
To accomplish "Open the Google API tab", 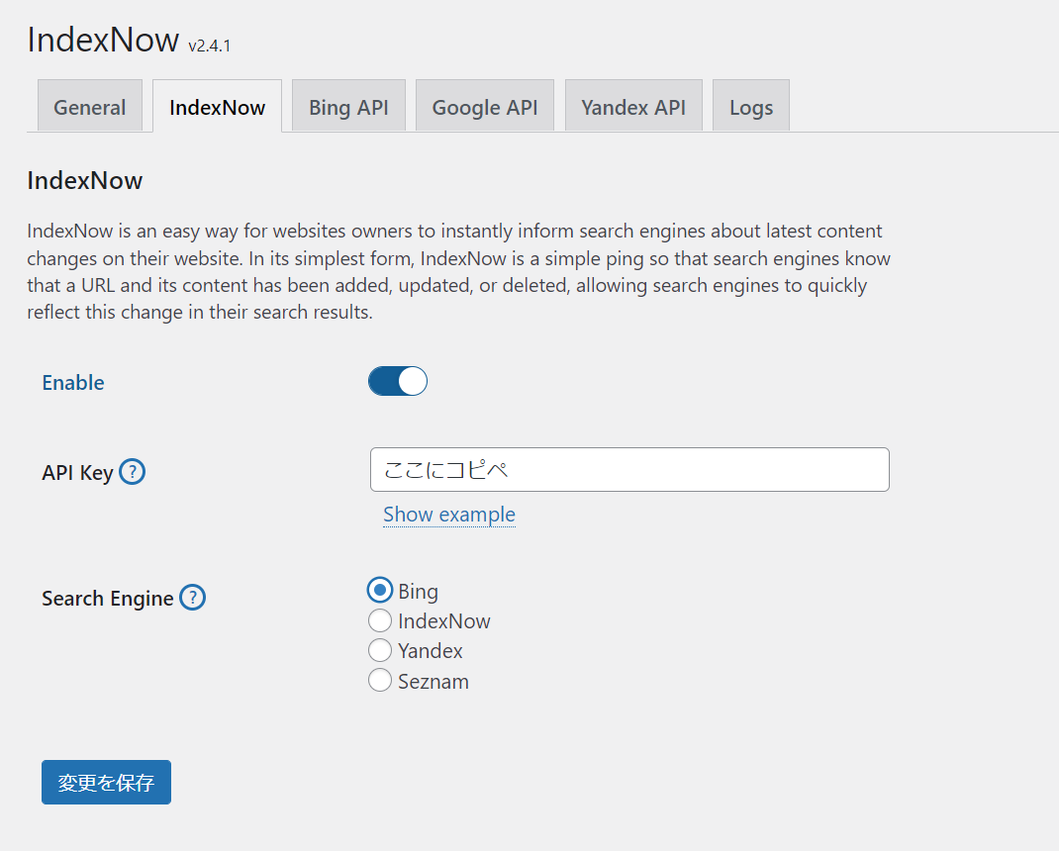I will coord(484,106).
